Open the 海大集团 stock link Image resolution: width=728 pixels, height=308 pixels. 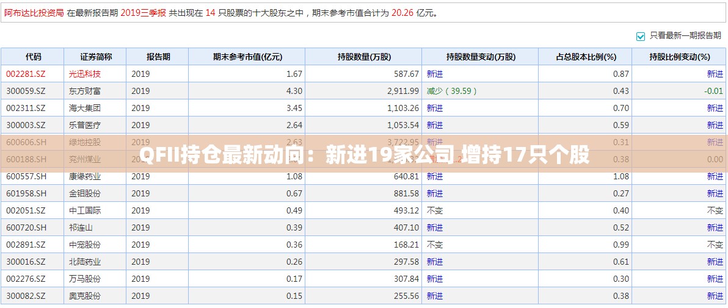[x=84, y=108]
